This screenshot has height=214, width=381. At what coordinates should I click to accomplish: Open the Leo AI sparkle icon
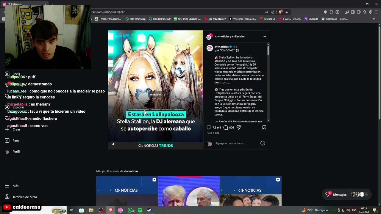tap(365, 12)
